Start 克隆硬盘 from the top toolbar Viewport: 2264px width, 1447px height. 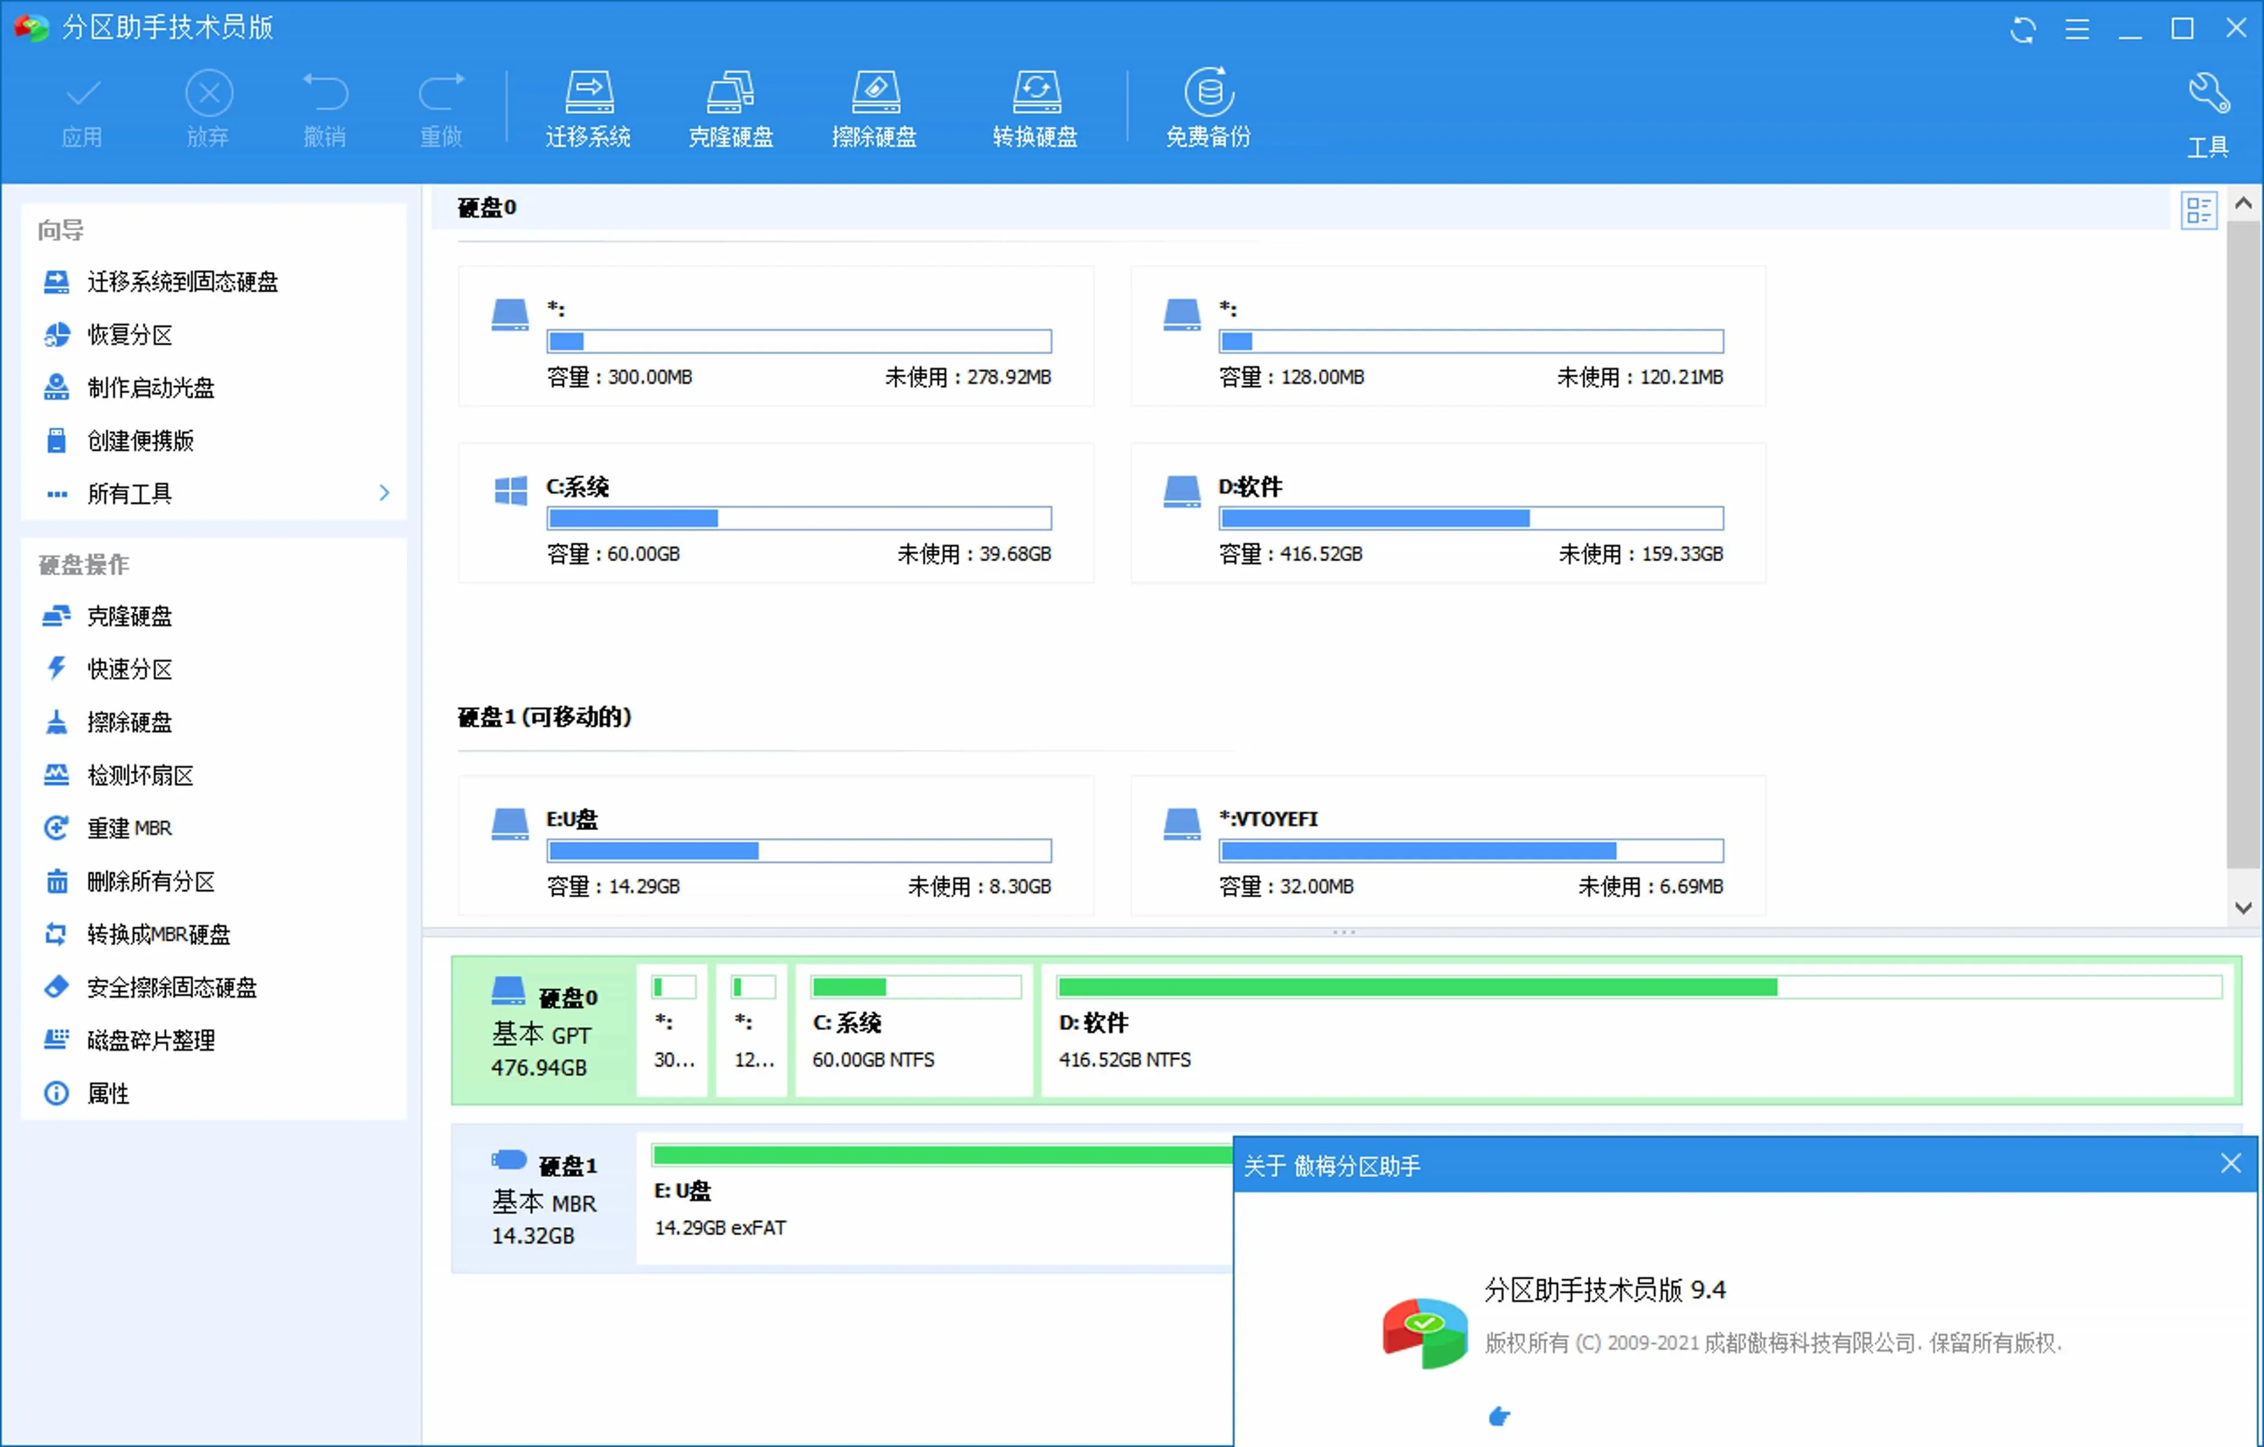pyautogui.click(x=731, y=107)
